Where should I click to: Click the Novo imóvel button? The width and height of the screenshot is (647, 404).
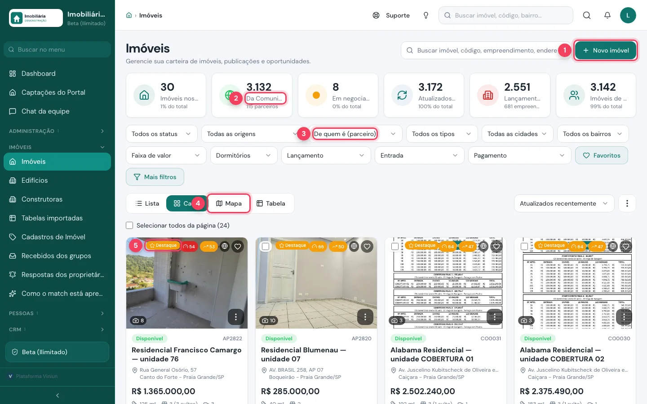point(606,50)
